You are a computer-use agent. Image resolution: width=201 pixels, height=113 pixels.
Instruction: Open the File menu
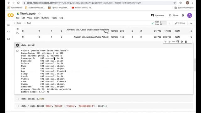point(18,18)
